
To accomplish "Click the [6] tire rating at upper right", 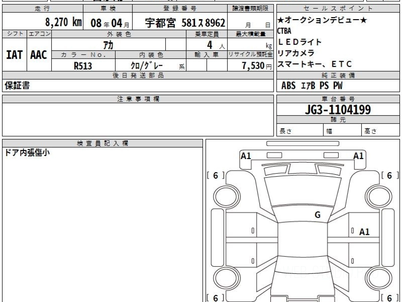I will pyautogui.click(x=389, y=175).
